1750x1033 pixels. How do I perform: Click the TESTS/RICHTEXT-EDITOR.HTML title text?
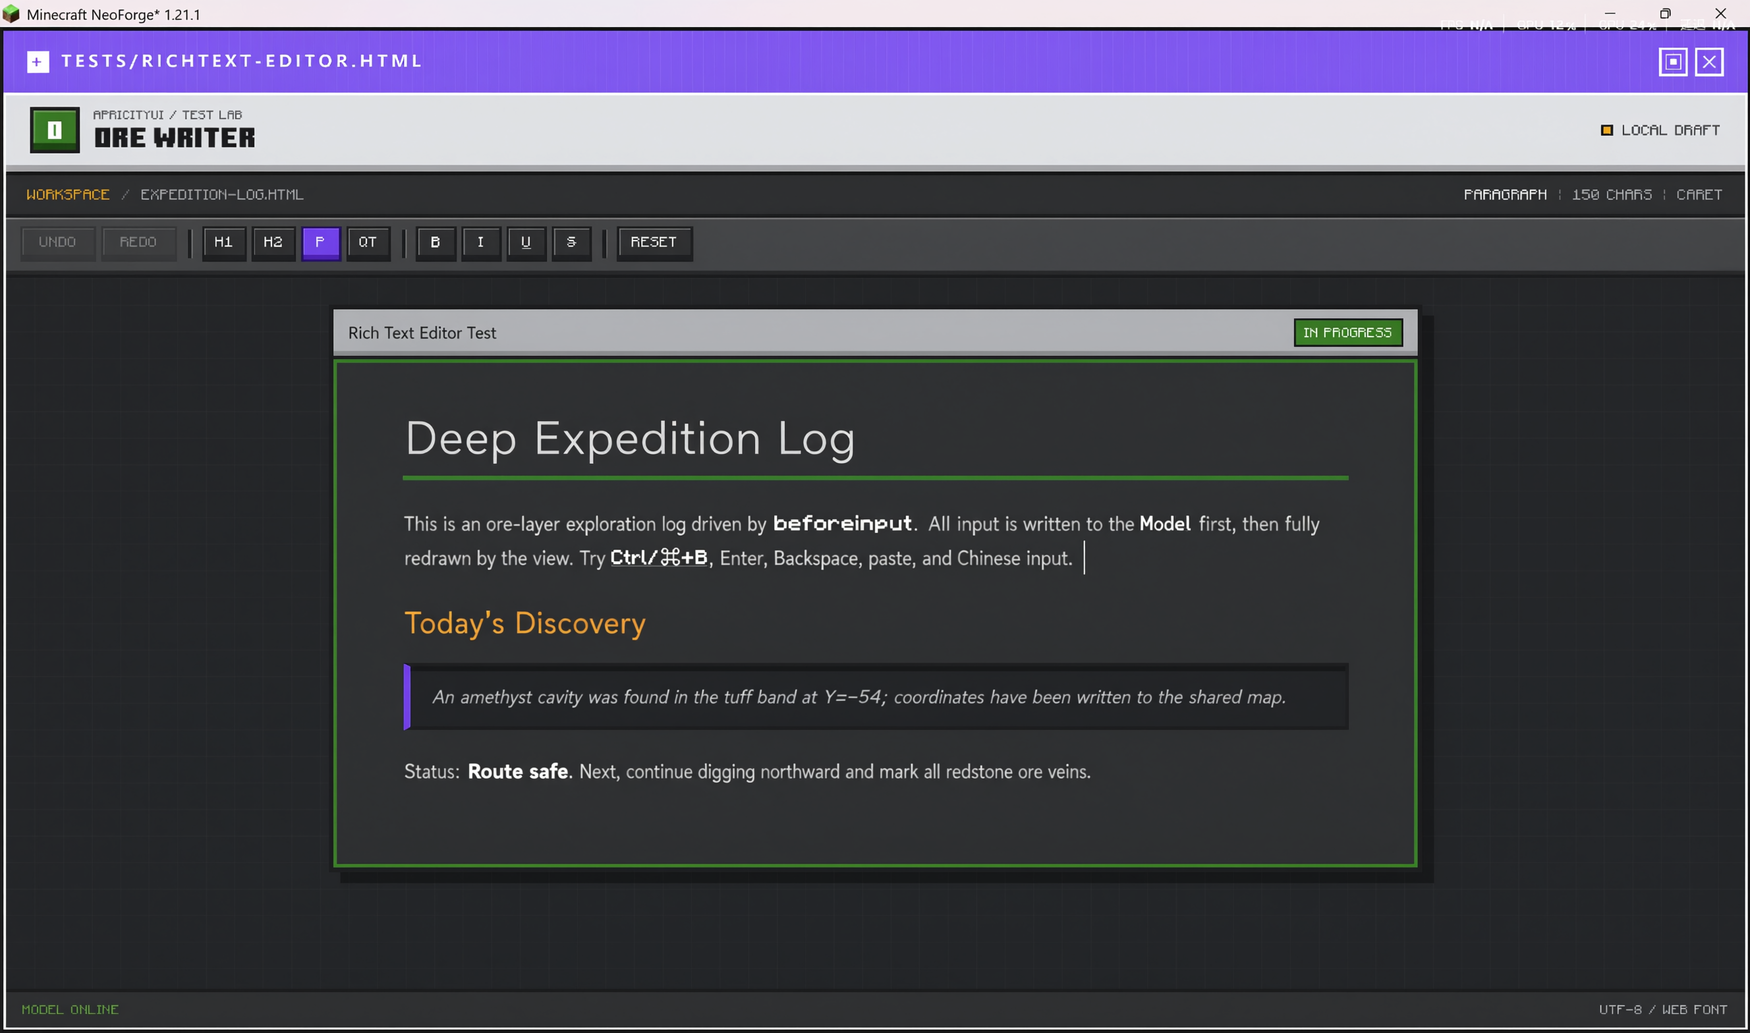[242, 61]
